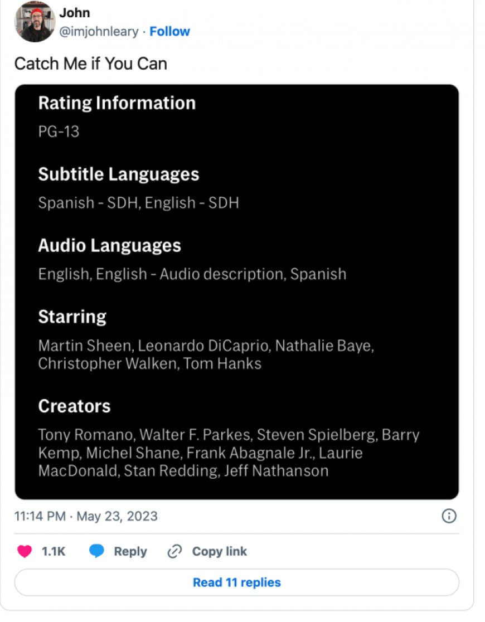Click the @imjohnleary handle
485x622 pixels.
[x=98, y=32]
